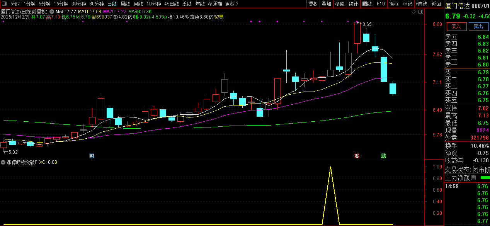The image size is (490, 226).
Task: Click the red 涨 marker below the chart
Action: click(x=357, y=156)
